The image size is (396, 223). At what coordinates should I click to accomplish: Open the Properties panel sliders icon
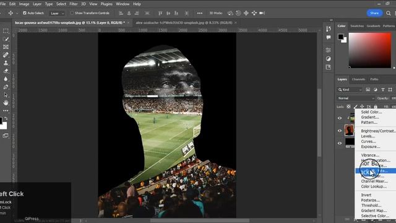tap(329, 50)
